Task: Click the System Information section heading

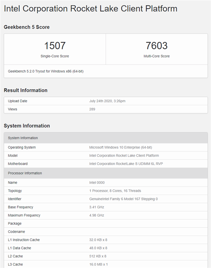Action: point(27,126)
